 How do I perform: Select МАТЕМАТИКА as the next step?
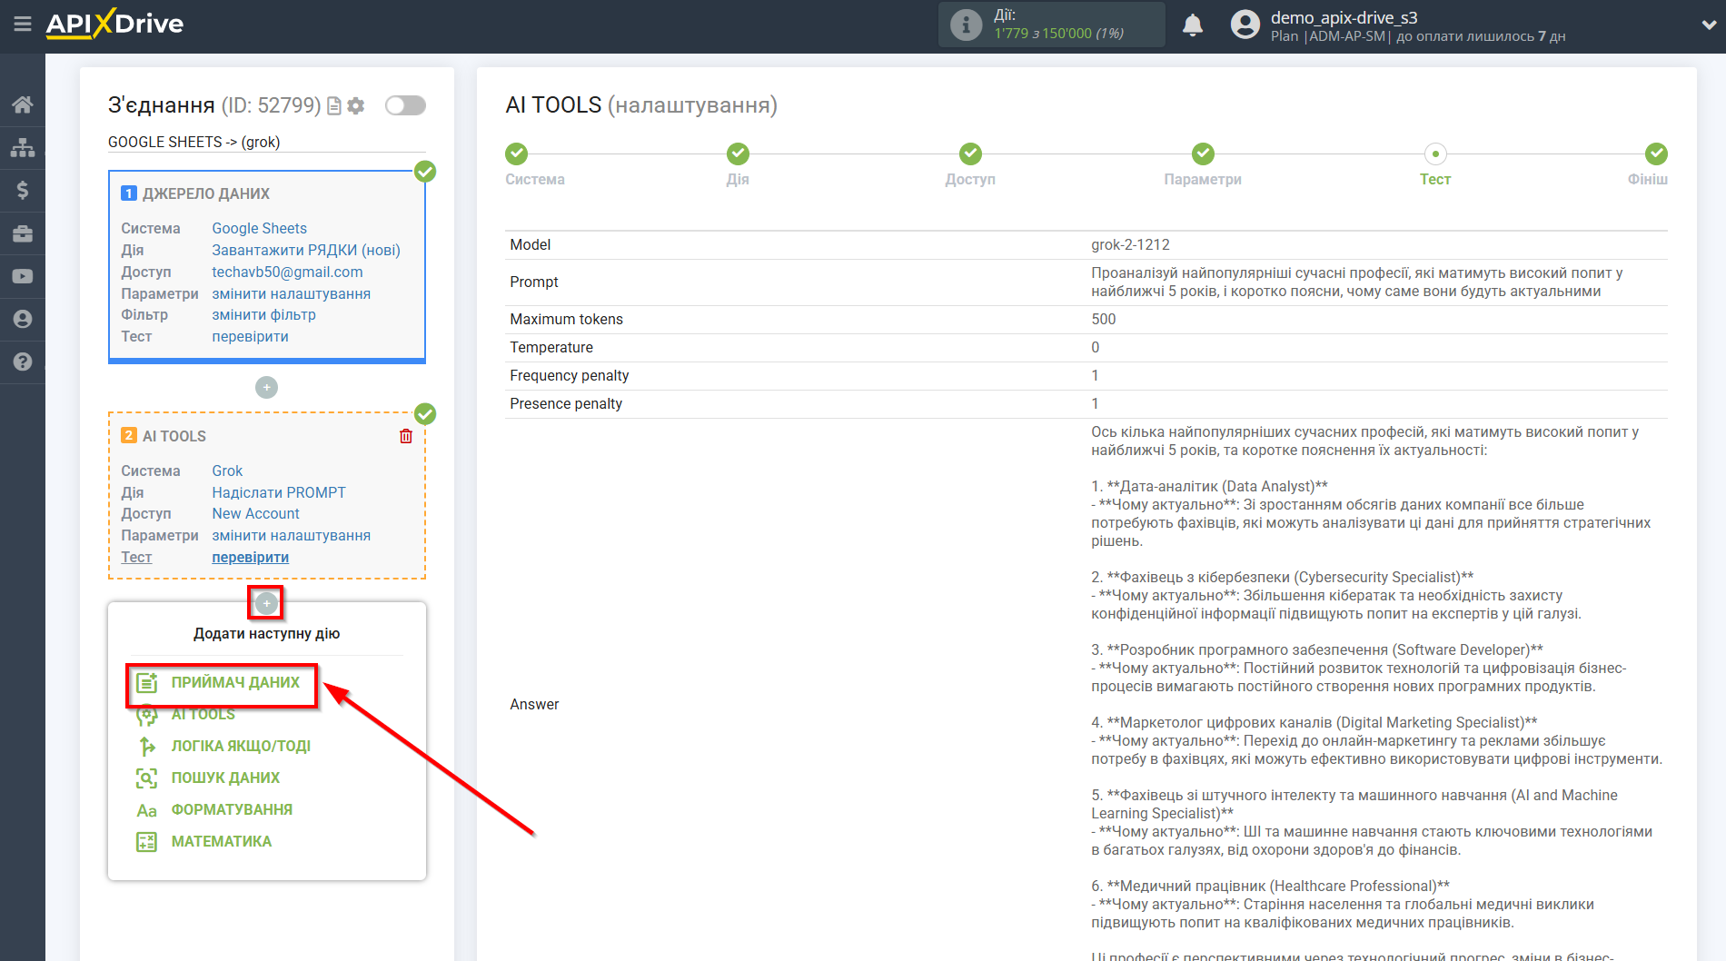tap(221, 841)
